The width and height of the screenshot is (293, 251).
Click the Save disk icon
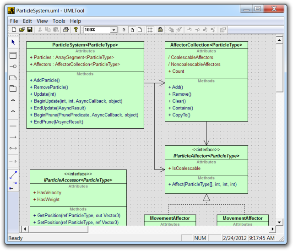(30, 30)
